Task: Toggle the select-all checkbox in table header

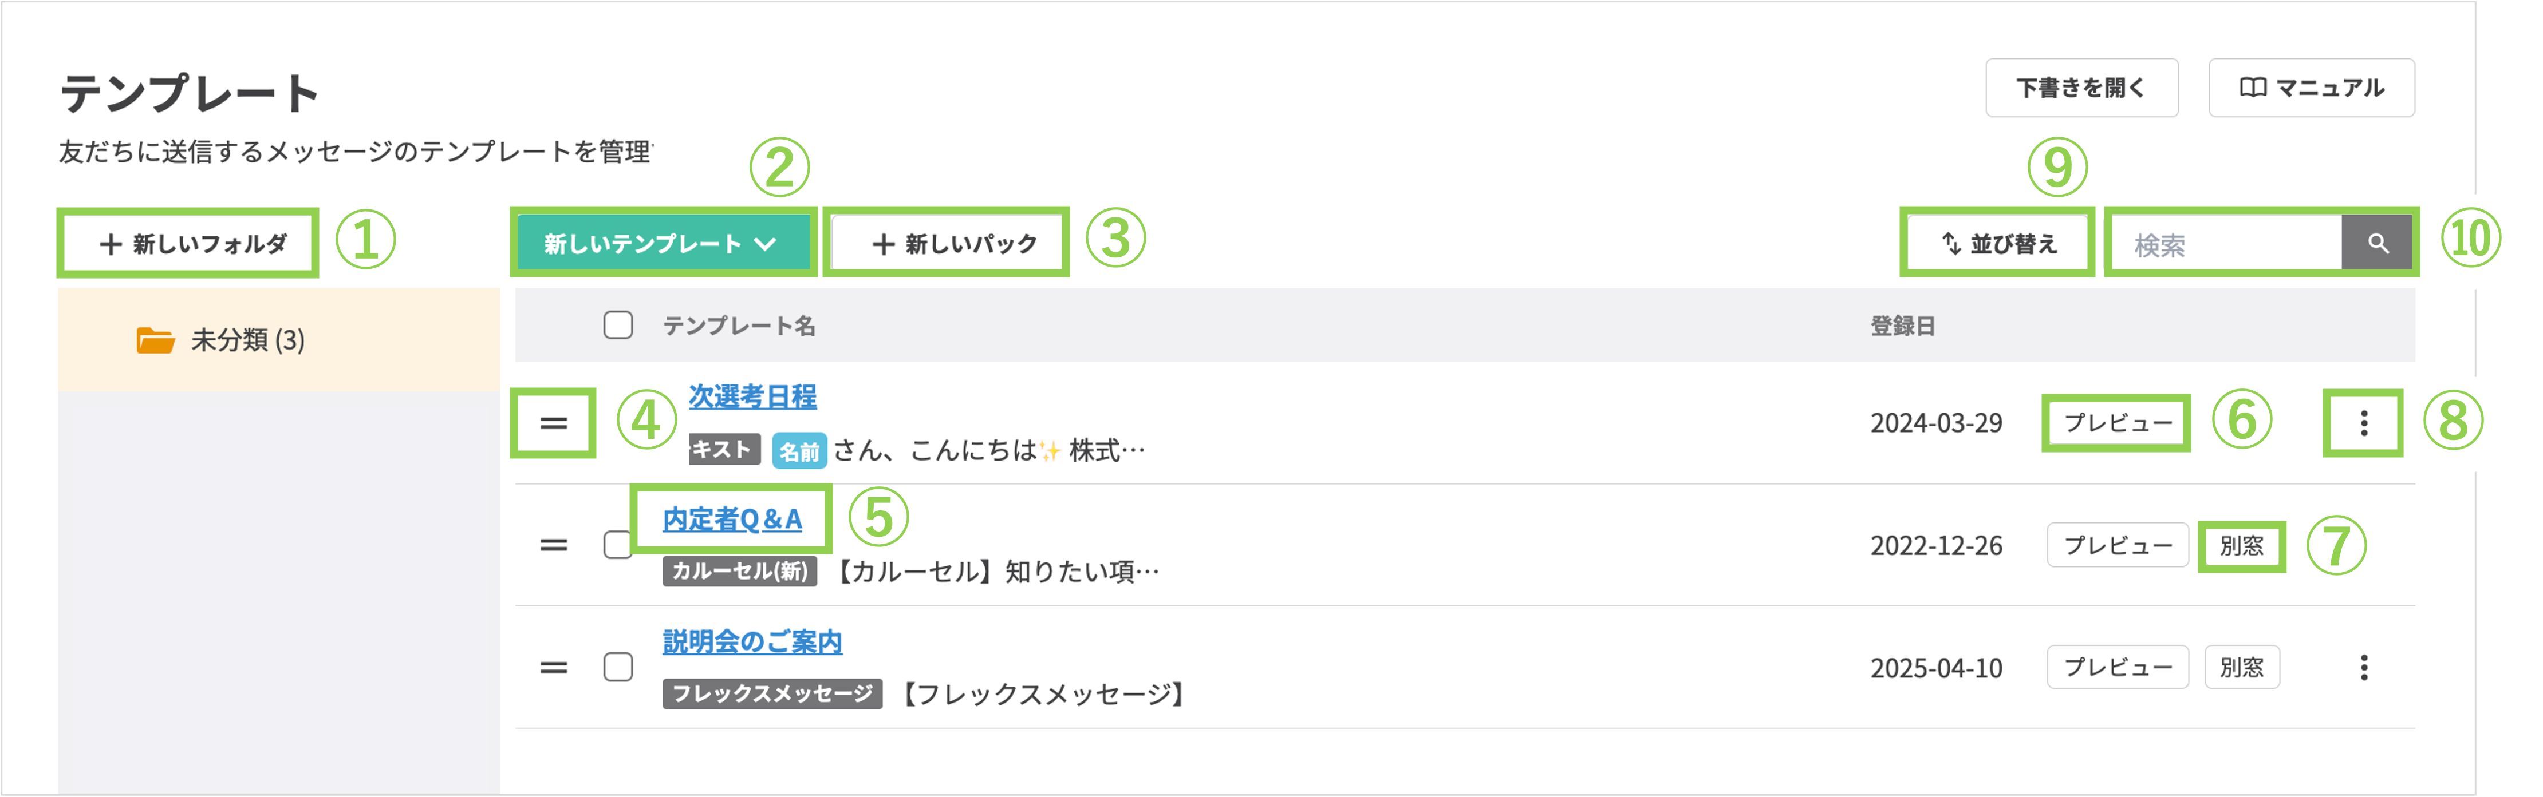Action: [618, 326]
